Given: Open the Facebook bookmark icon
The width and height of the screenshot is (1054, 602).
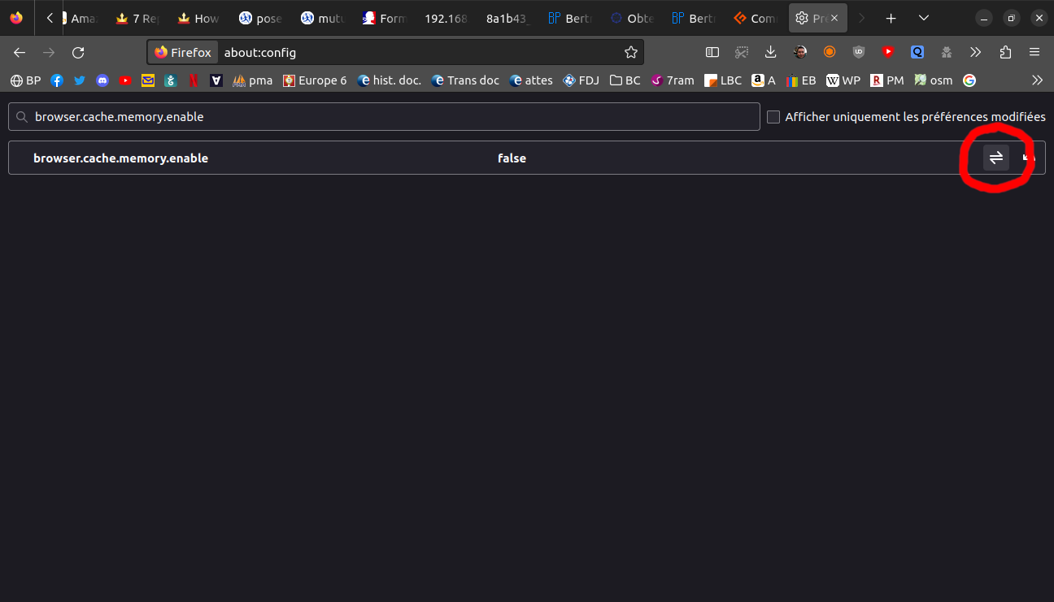Looking at the screenshot, I should 57,80.
